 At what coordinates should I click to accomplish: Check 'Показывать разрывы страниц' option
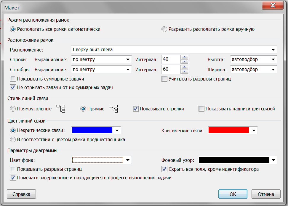(13, 169)
